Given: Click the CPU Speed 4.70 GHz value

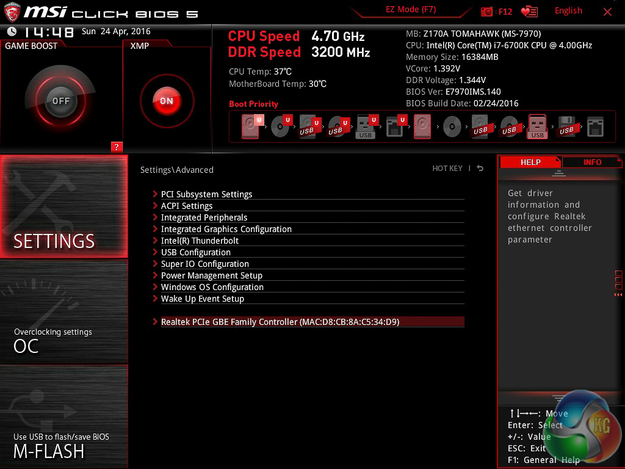Looking at the screenshot, I should (x=338, y=36).
